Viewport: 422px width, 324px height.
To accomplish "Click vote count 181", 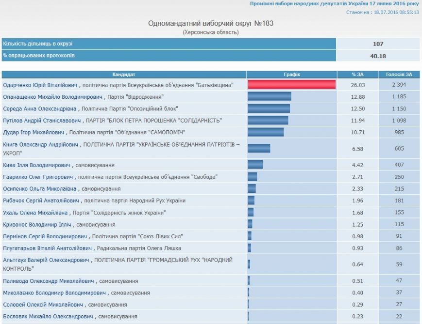I will pos(399,201).
